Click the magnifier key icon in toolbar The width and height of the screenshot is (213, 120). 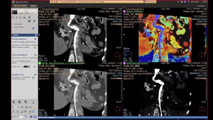click(x=34, y=21)
